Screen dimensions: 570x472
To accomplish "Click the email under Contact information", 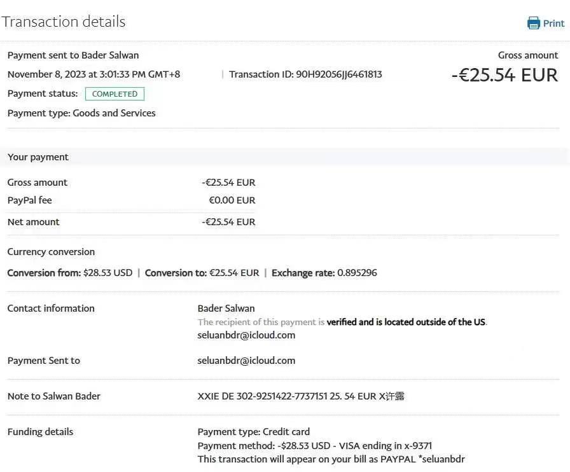I will tap(246, 335).
